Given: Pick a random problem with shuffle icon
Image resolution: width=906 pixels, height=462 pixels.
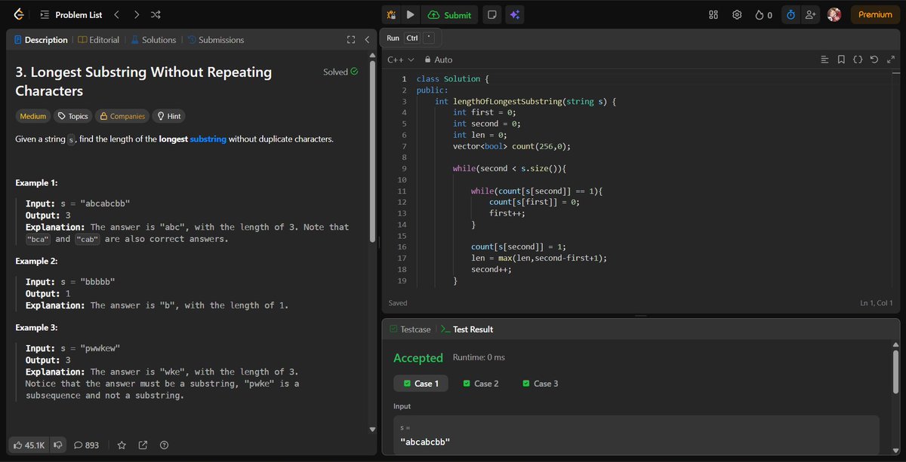Looking at the screenshot, I should click(x=156, y=14).
